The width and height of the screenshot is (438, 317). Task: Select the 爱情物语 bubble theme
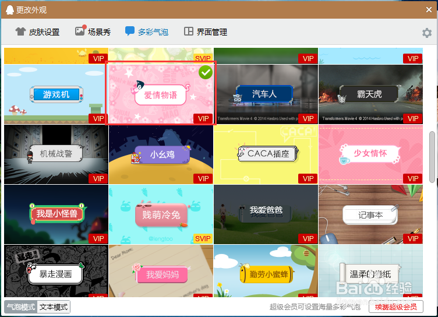click(x=161, y=94)
